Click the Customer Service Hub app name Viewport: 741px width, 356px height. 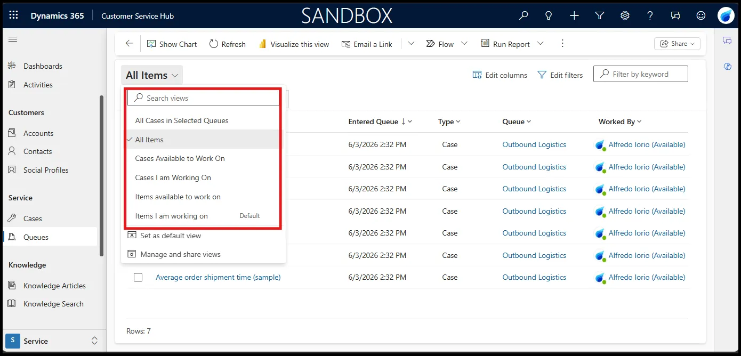pos(138,16)
